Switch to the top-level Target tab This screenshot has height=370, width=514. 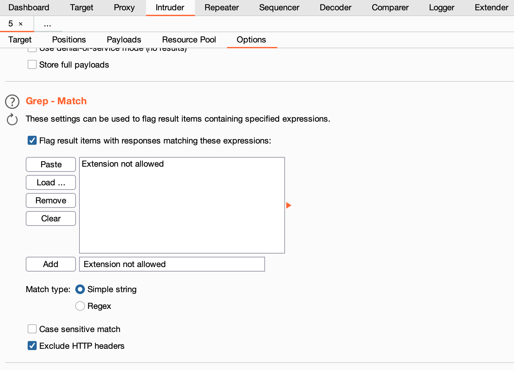[82, 7]
